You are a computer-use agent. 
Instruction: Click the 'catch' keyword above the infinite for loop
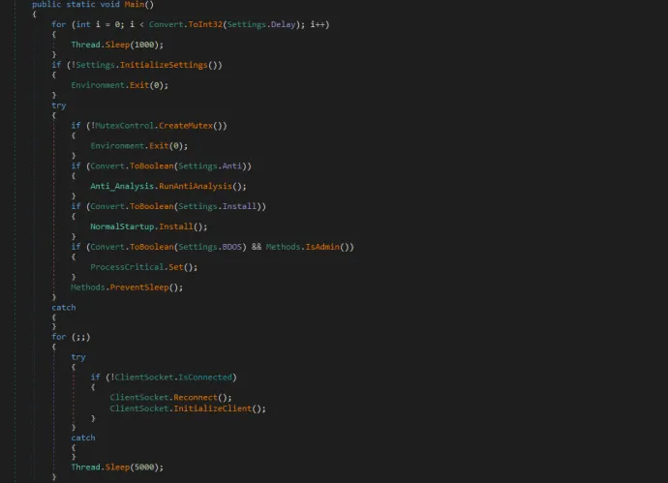pyautogui.click(x=64, y=308)
